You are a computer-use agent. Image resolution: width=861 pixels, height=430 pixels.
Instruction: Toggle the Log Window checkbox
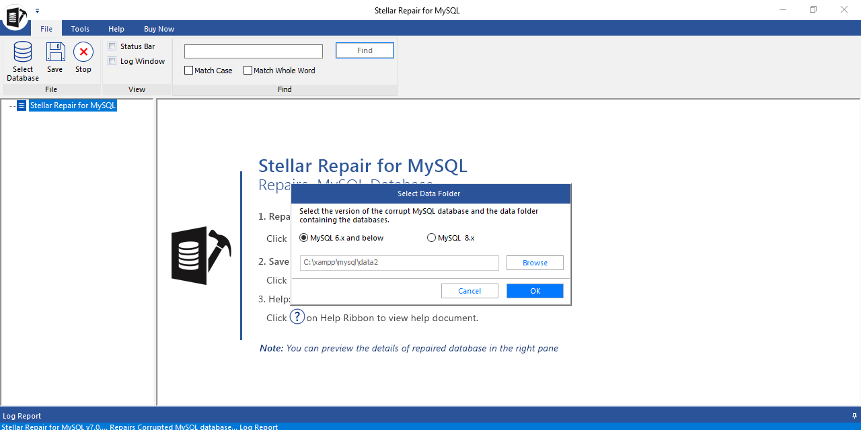(x=112, y=61)
